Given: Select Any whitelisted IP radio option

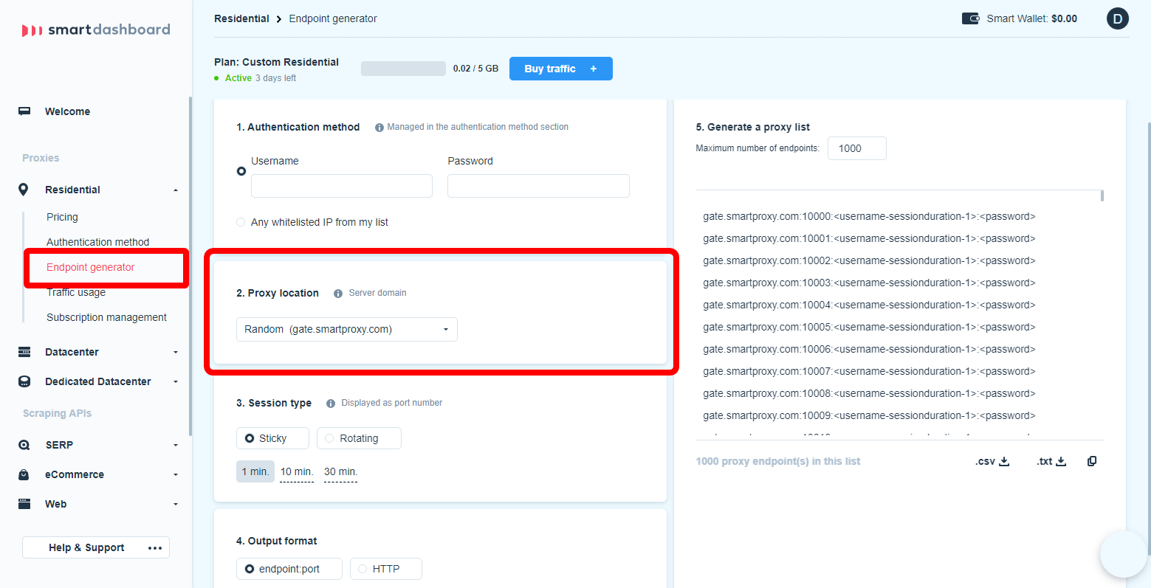Looking at the screenshot, I should click(241, 222).
